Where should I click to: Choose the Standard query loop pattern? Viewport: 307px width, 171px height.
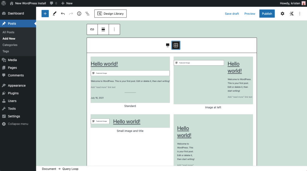click(x=130, y=80)
